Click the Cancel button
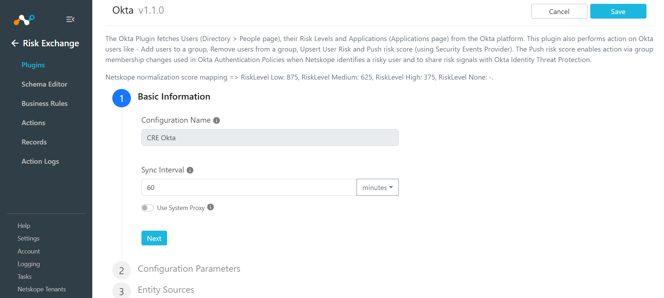 click(x=559, y=11)
